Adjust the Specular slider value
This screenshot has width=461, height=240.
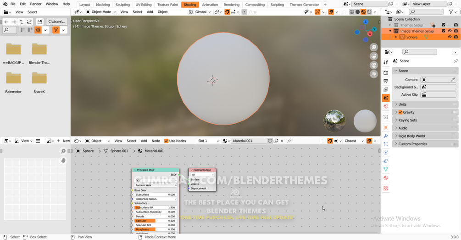tap(155, 221)
